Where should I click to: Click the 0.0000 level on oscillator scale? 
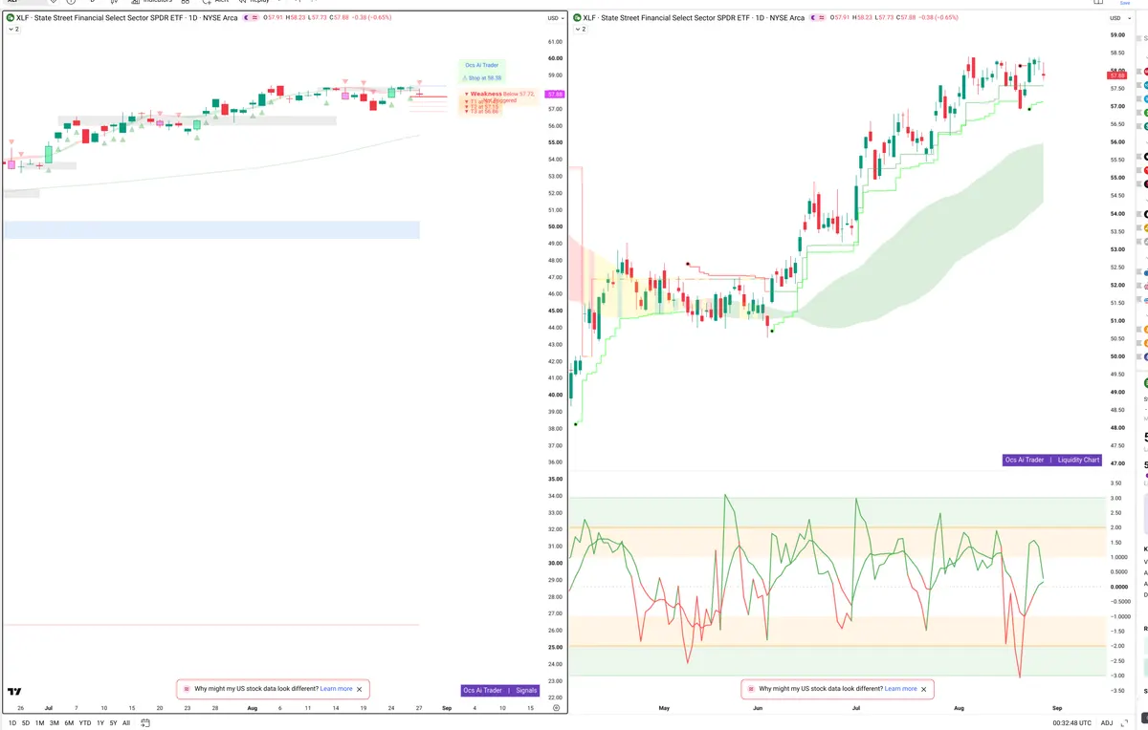pos(1117,587)
